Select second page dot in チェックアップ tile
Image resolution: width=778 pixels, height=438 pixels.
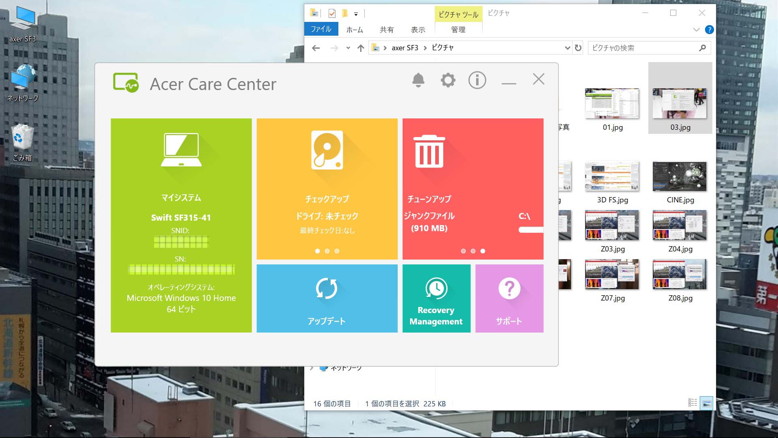(x=327, y=251)
